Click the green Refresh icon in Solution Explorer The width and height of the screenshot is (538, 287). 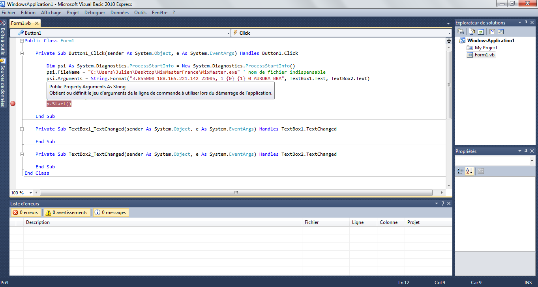481,32
